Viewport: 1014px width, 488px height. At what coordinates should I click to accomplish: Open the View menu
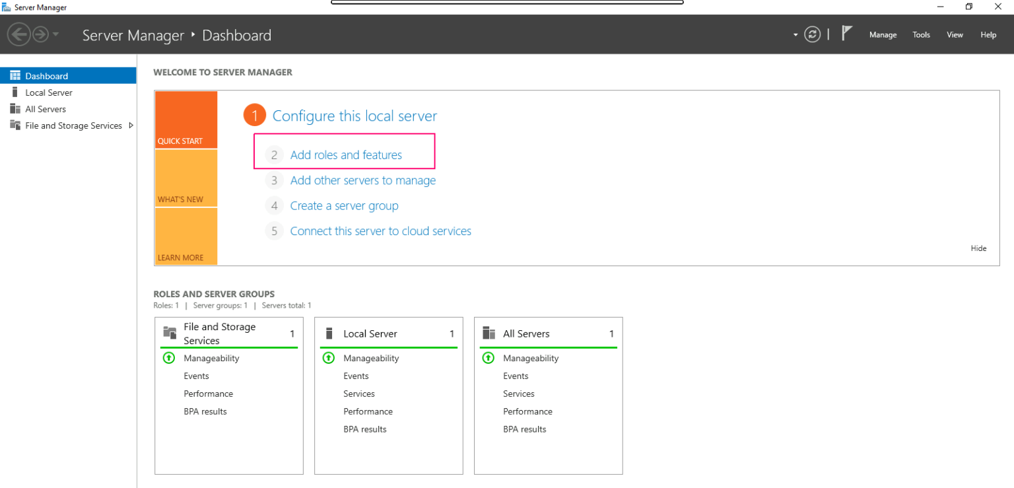coord(955,34)
